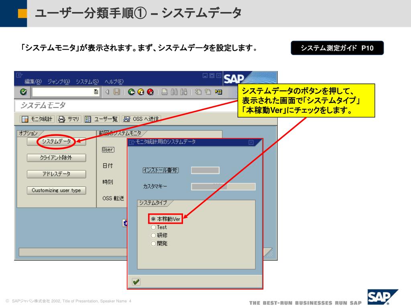Viewport: 411px width, 308px height.
Task: Click the サマリ toolbar button
Action: [x=69, y=119]
